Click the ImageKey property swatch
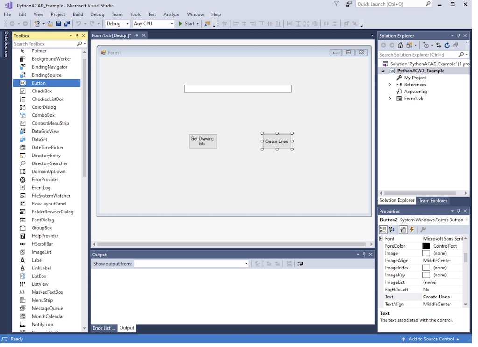Image resolution: width=478 pixels, height=347 pixels. pos(426,276)
